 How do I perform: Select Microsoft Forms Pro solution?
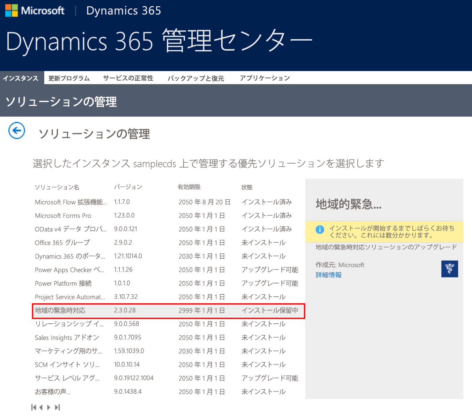pyautogui.click(x=169, y=216)
